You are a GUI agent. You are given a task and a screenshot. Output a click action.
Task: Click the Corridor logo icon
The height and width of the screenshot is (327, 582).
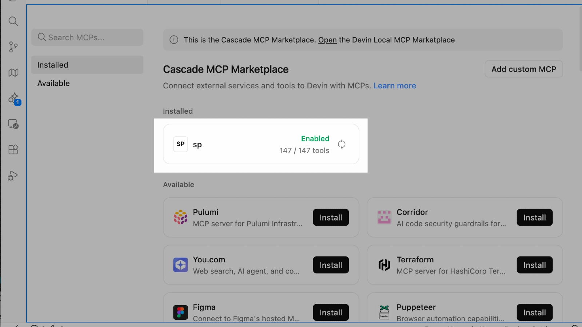[384, 217]
